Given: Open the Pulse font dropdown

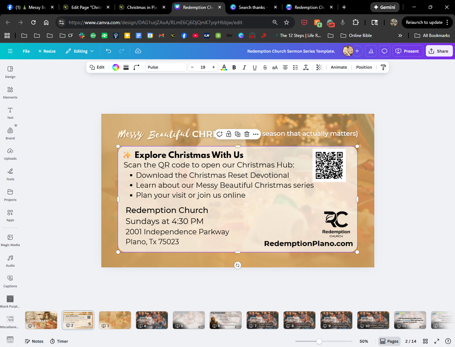Looking at the screenshot, I should click(x=166, y=67).
